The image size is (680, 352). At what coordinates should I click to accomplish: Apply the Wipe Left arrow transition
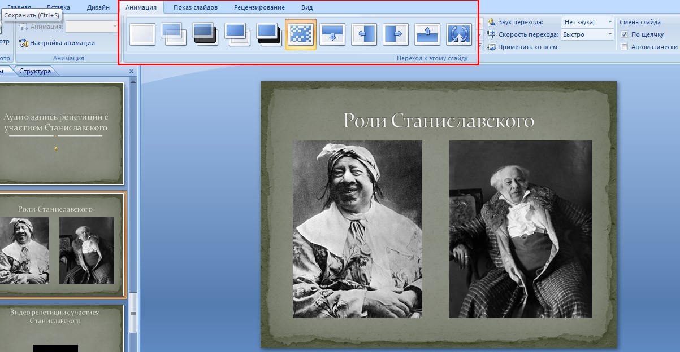(364, 34)
